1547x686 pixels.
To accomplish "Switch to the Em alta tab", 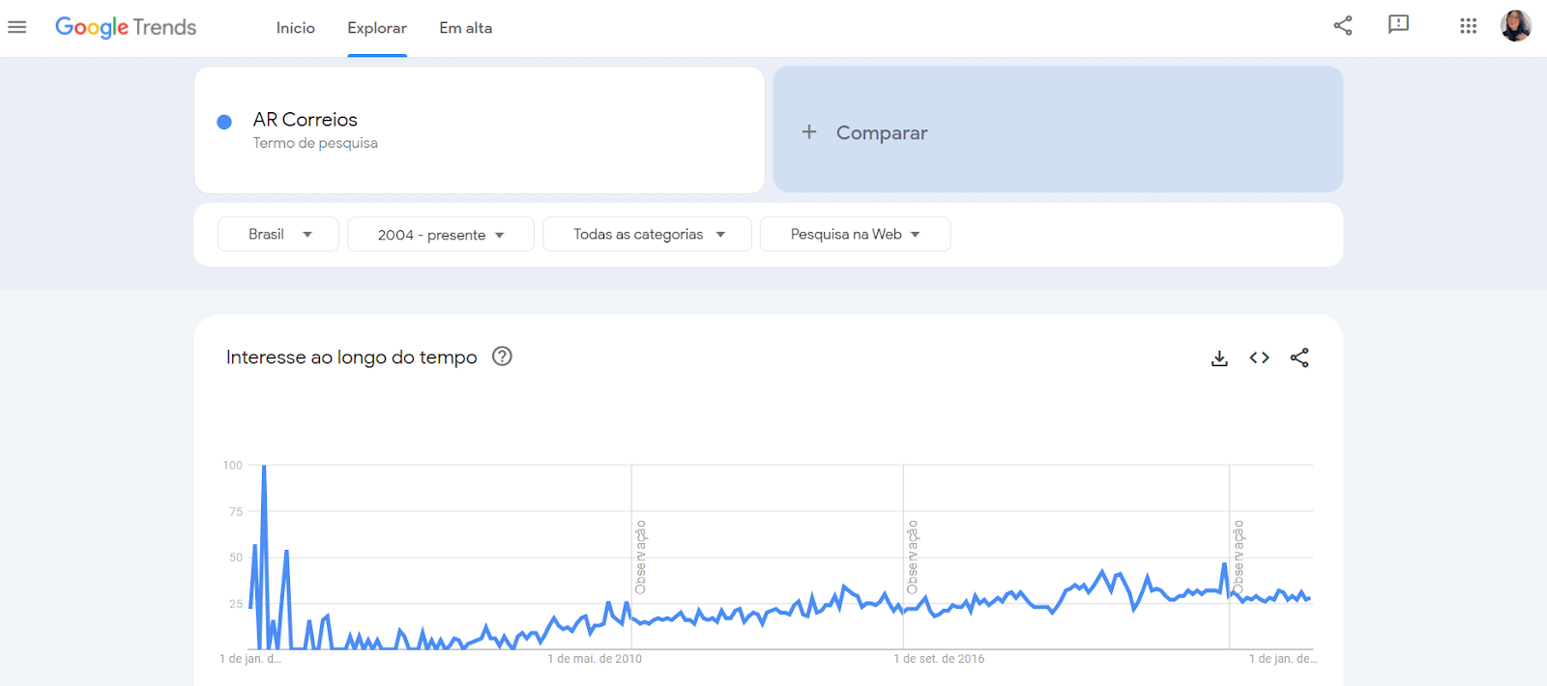I will (x=466, y=28).
